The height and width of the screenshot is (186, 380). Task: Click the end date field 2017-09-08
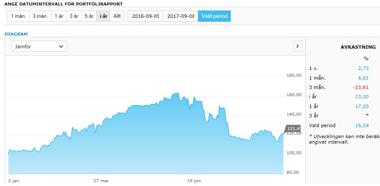tap(181, 16)
